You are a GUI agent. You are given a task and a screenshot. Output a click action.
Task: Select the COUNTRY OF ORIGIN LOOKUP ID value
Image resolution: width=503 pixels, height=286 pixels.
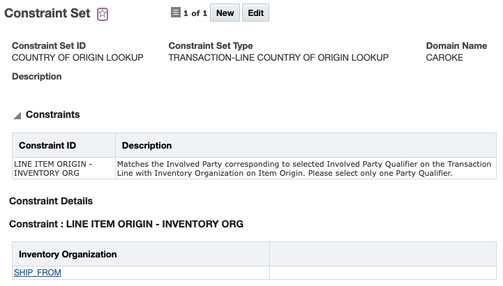click(x=77, y=58)
